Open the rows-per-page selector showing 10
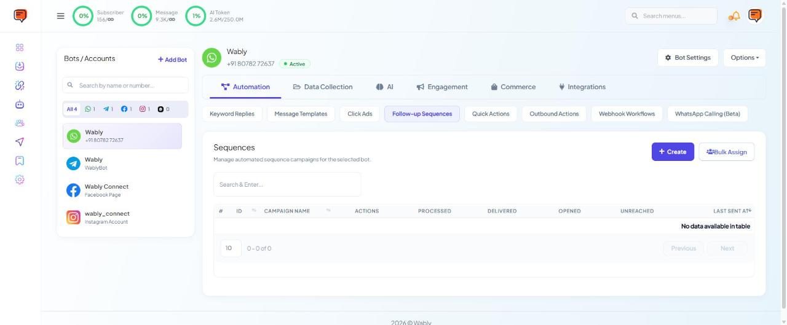The height and width of the screenshot is (325, 787). pyautogui.click(x=231, y=248)
